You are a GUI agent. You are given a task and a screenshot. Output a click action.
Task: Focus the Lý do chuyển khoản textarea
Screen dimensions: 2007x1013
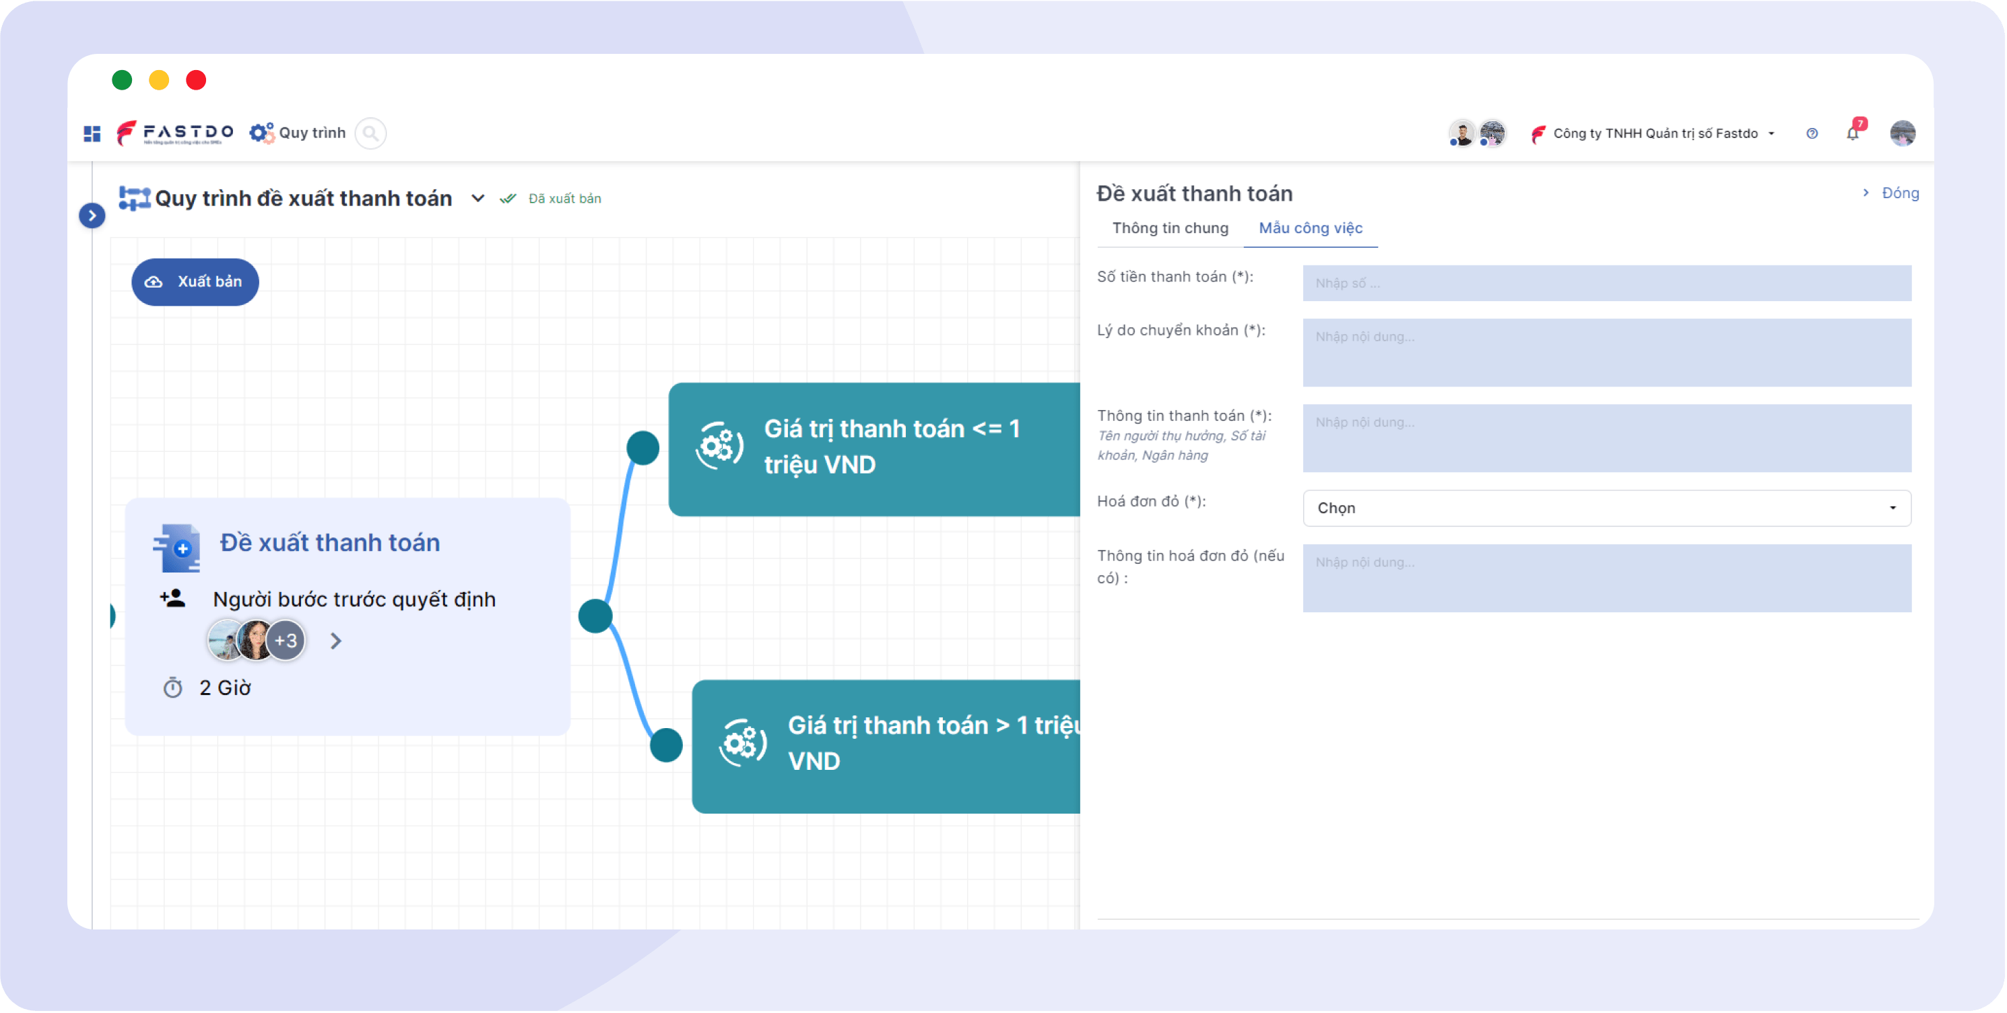[x=1606, y=353]
